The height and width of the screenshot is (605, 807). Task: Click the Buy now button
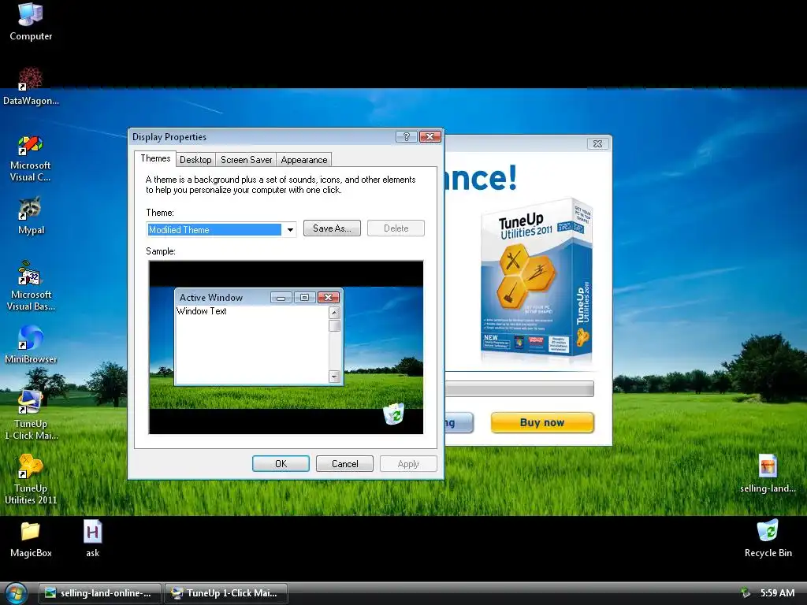coord(542,422)
